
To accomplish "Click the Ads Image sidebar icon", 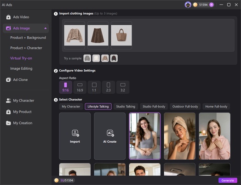I will (8, 28).
